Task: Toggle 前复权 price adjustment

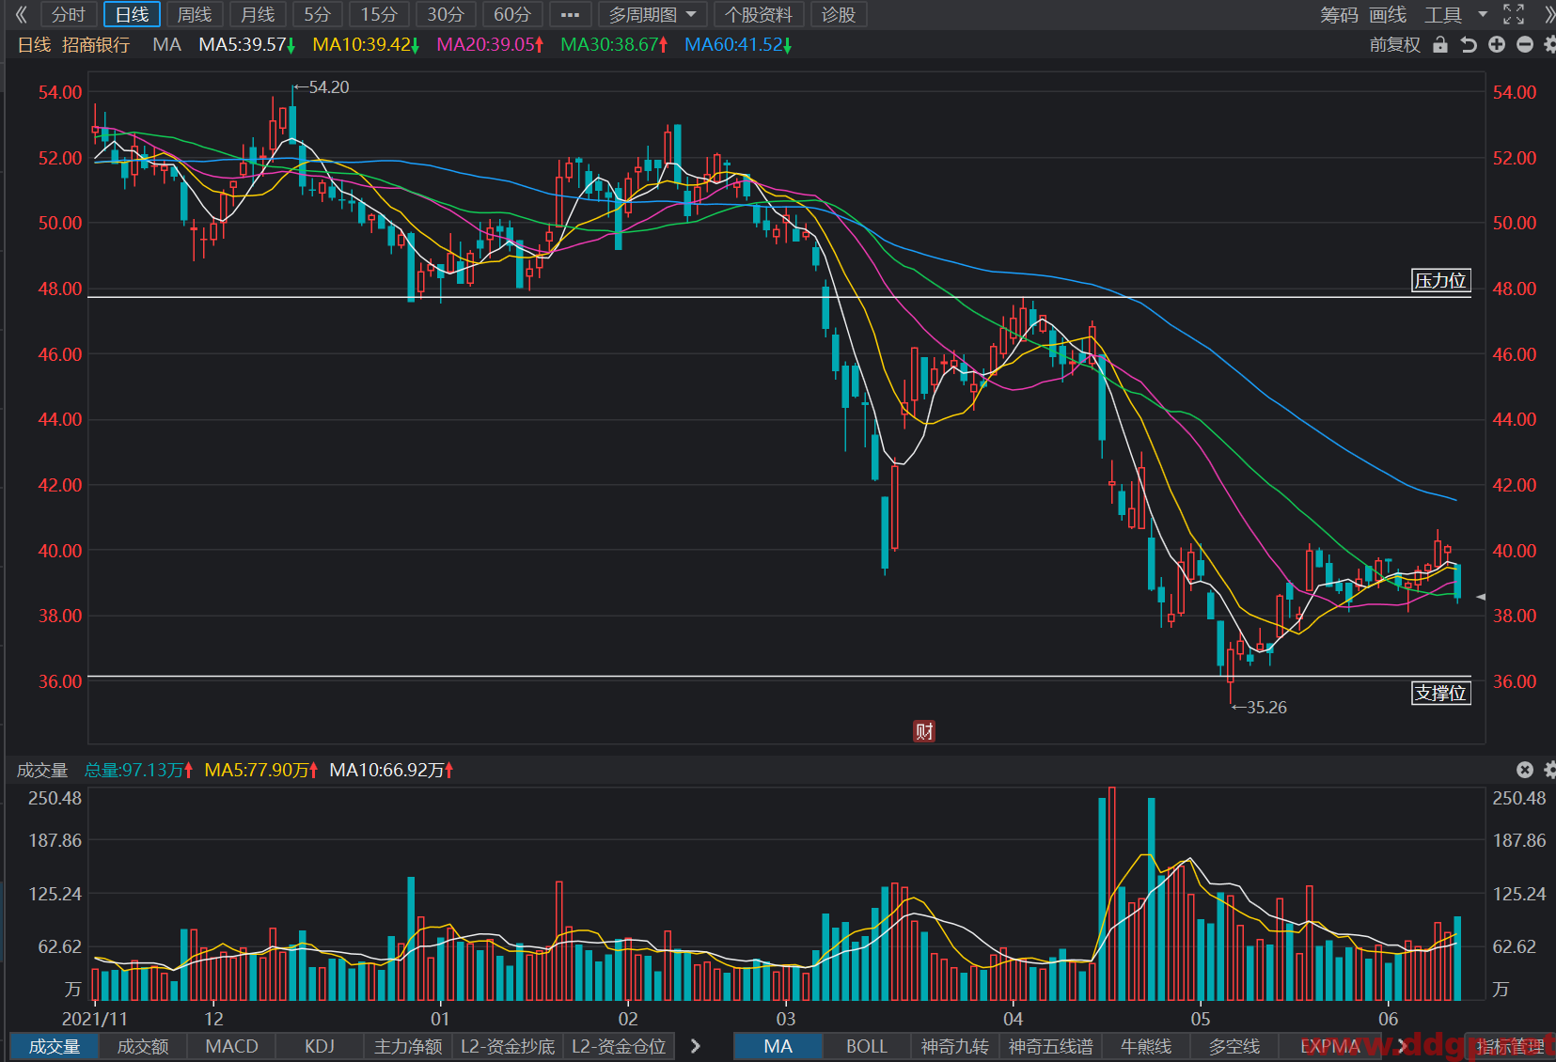Action: tap(1394, 44)
